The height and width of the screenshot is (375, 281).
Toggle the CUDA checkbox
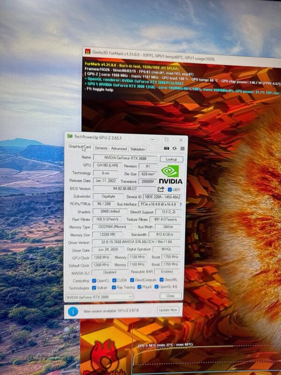coord(114,280)
